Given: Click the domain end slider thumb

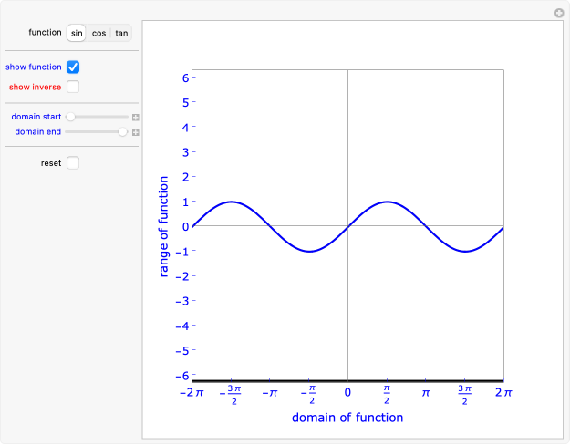Looking at the screenshot, I should [x=123, y=131].
